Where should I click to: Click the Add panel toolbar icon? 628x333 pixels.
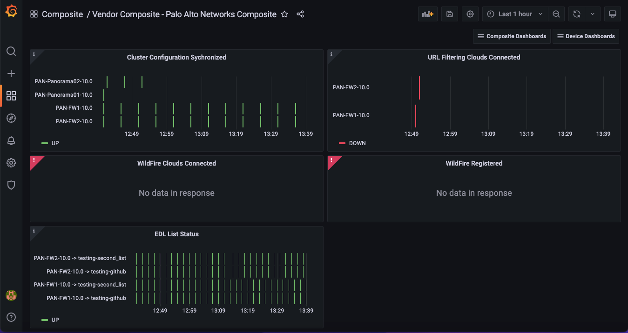tap(427, 14)
